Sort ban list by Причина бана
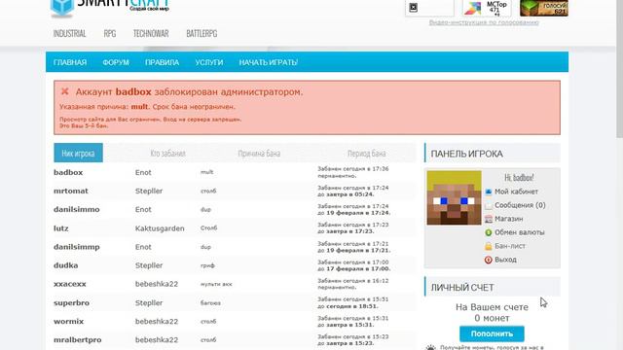 (259, 154)
